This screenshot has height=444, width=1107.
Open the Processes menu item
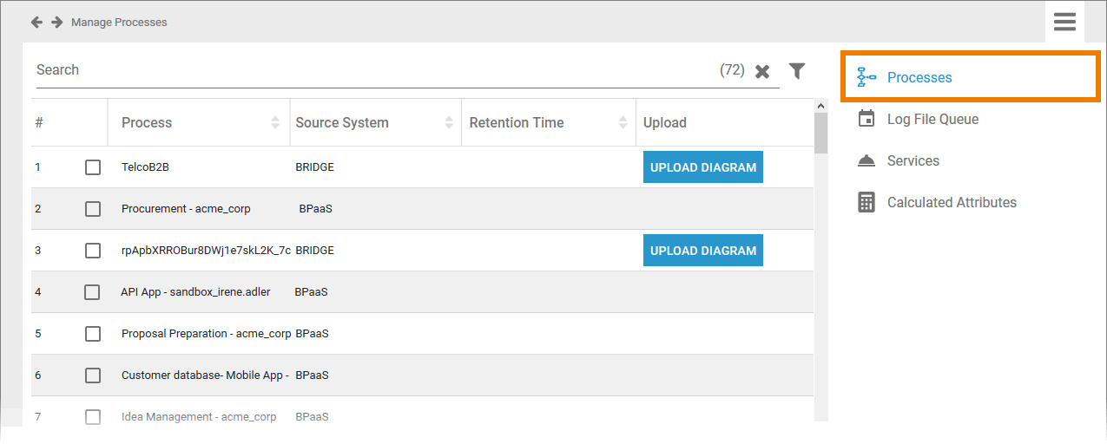tap(919, 77)
